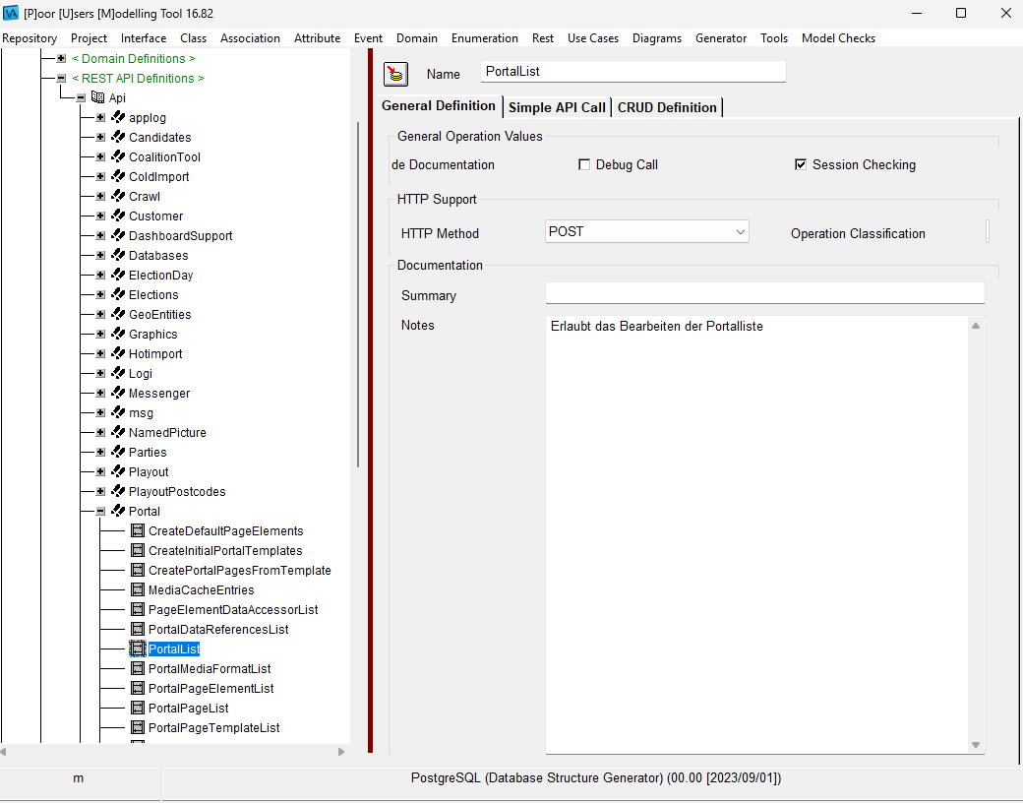Screen dimensions: 1023x803
Task: Click the application logo in title bar
Action: [x=11, y=13]
